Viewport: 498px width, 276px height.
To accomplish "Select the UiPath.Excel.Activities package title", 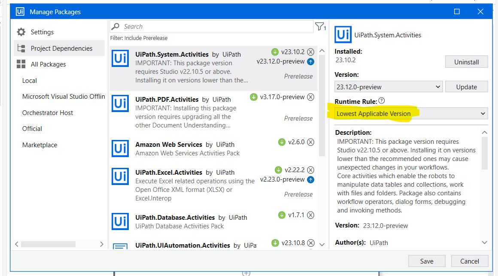I will (169, 173).
